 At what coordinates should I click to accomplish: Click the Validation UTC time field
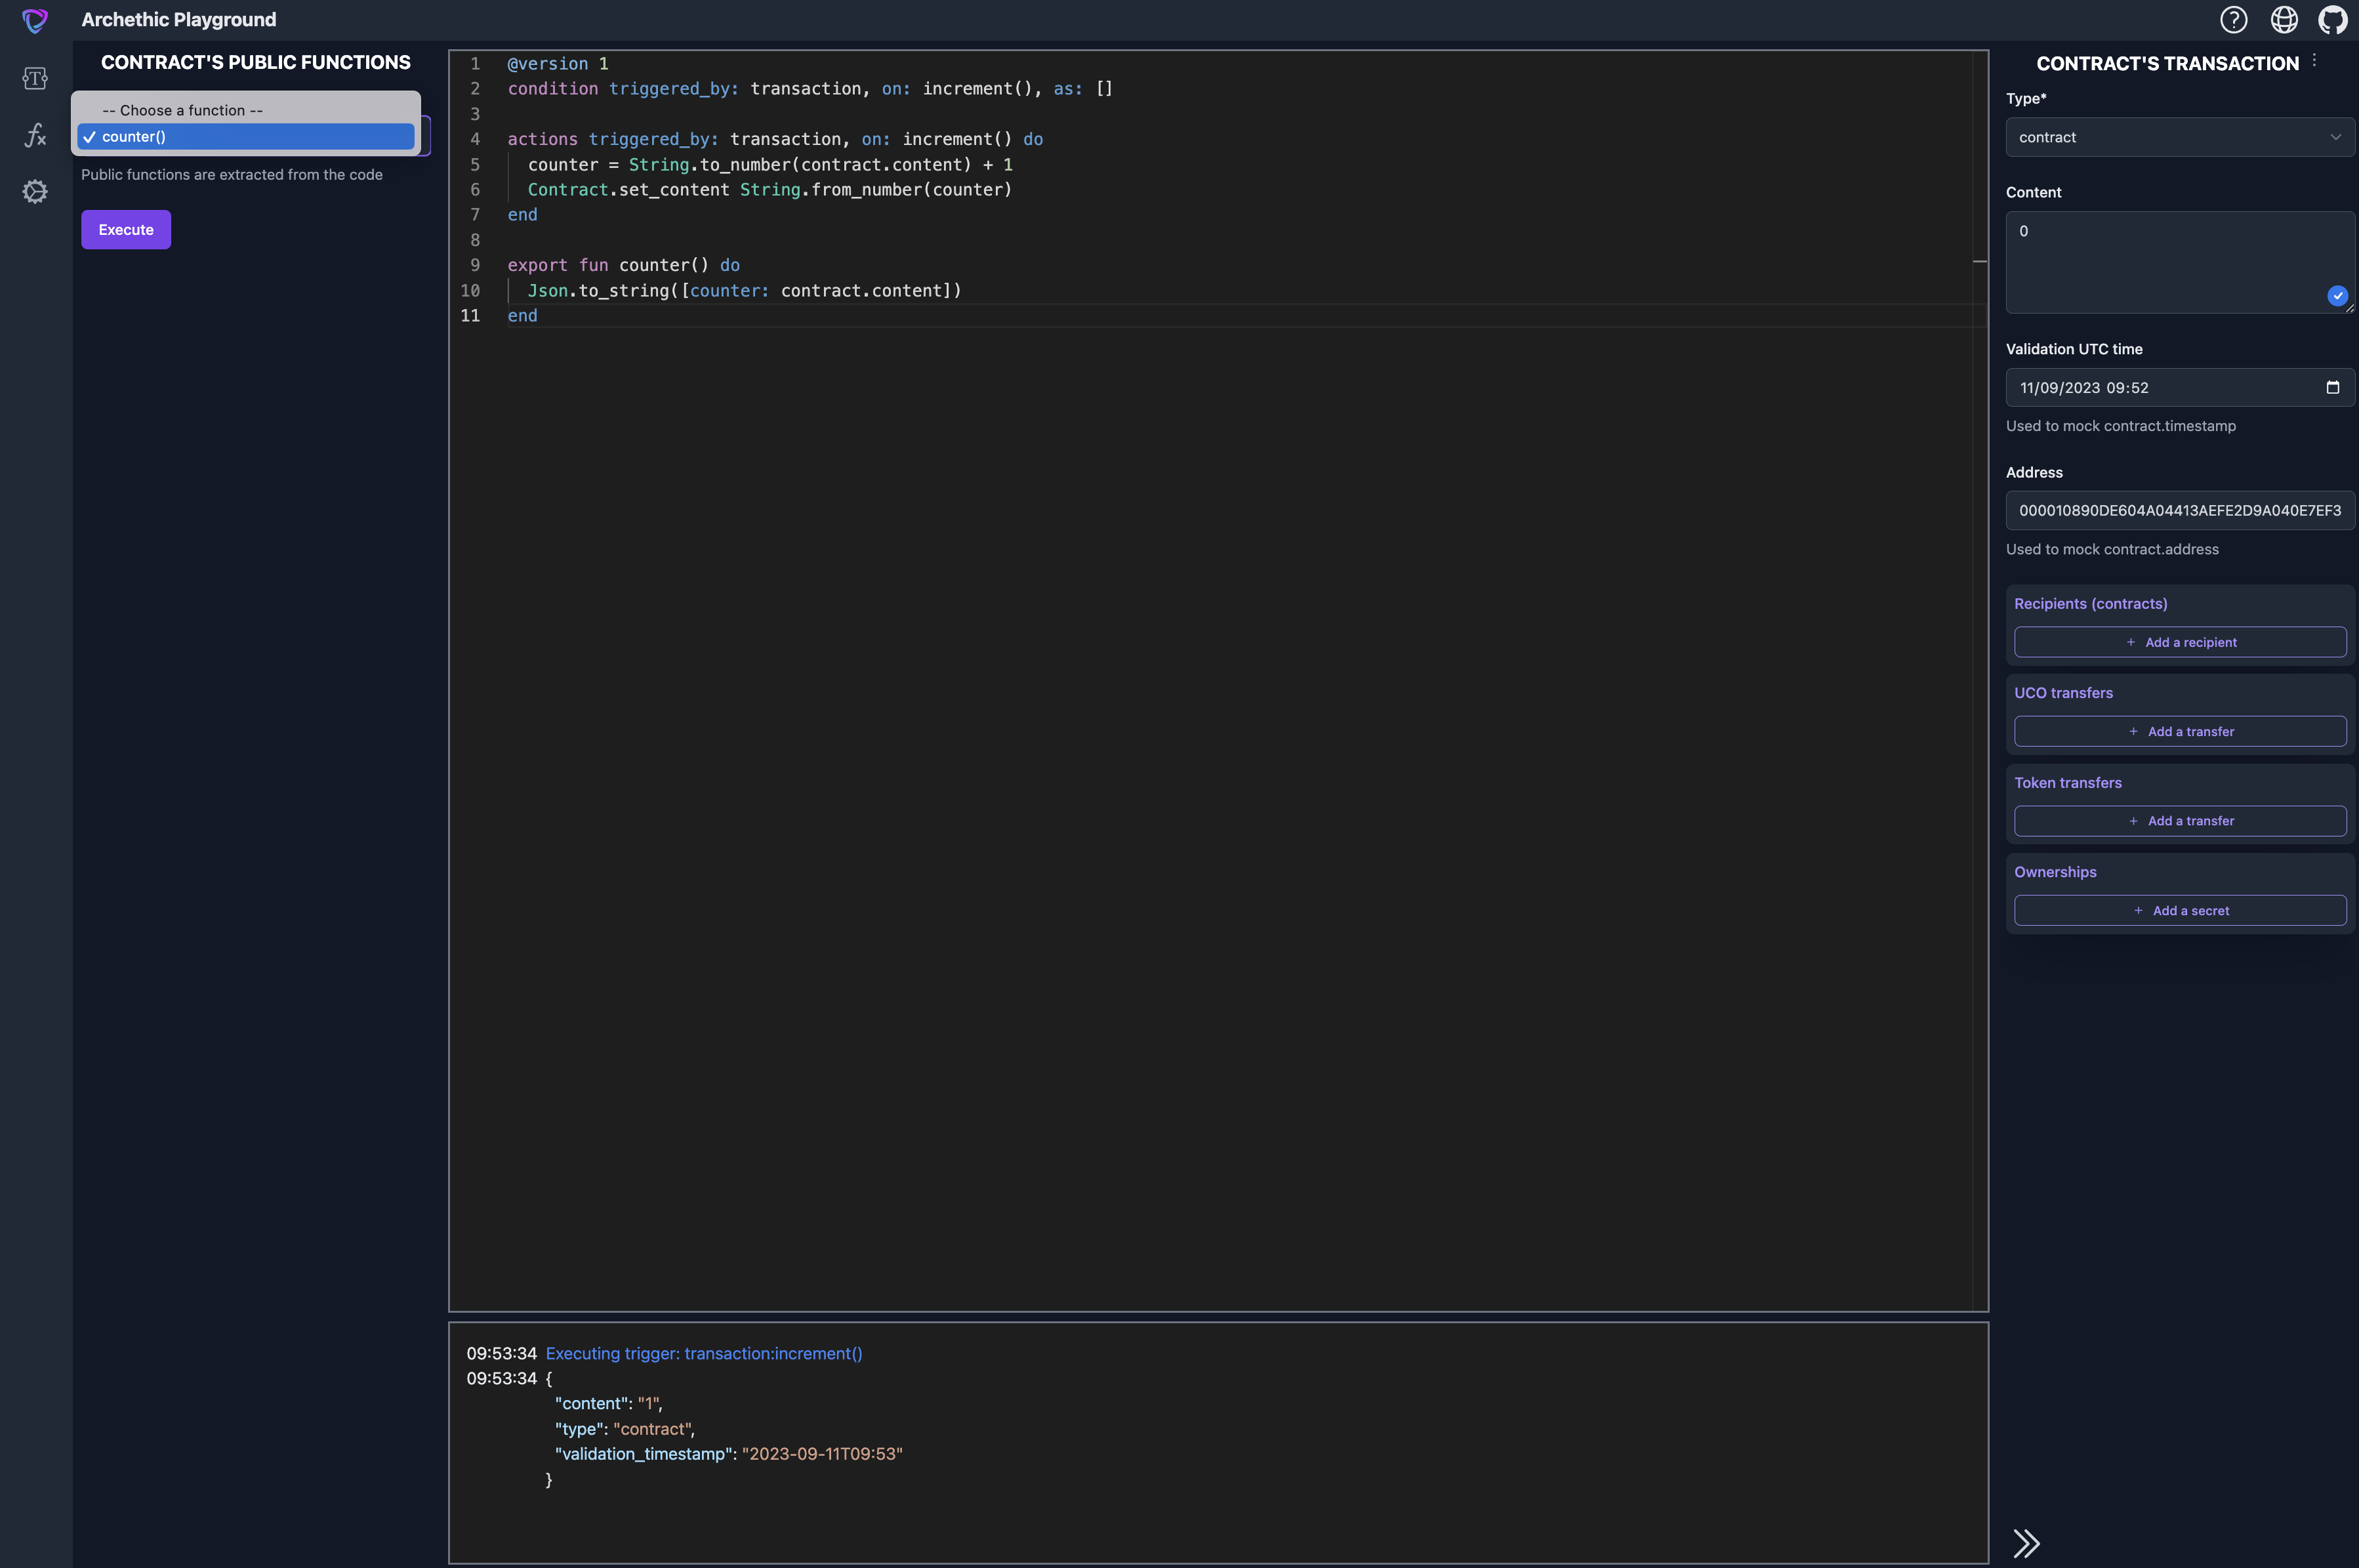point(2180,387)
